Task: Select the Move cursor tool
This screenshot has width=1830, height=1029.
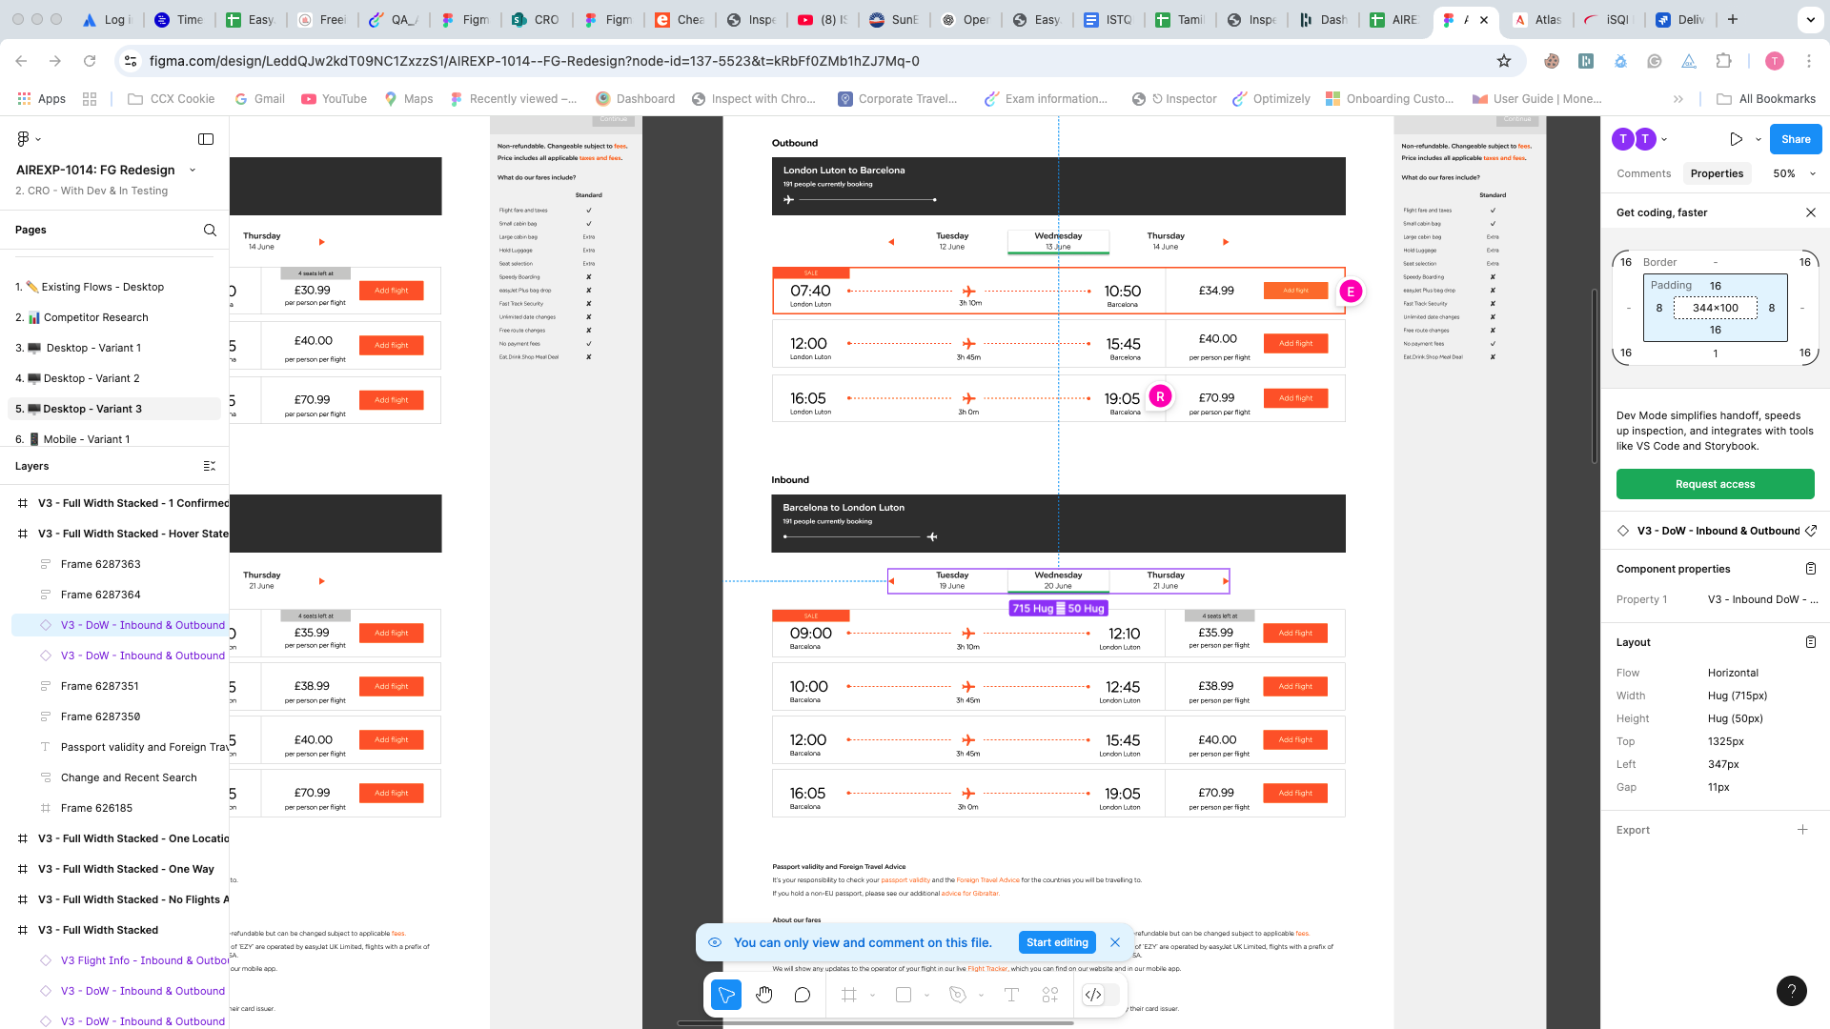Action: tap(726, 995)
